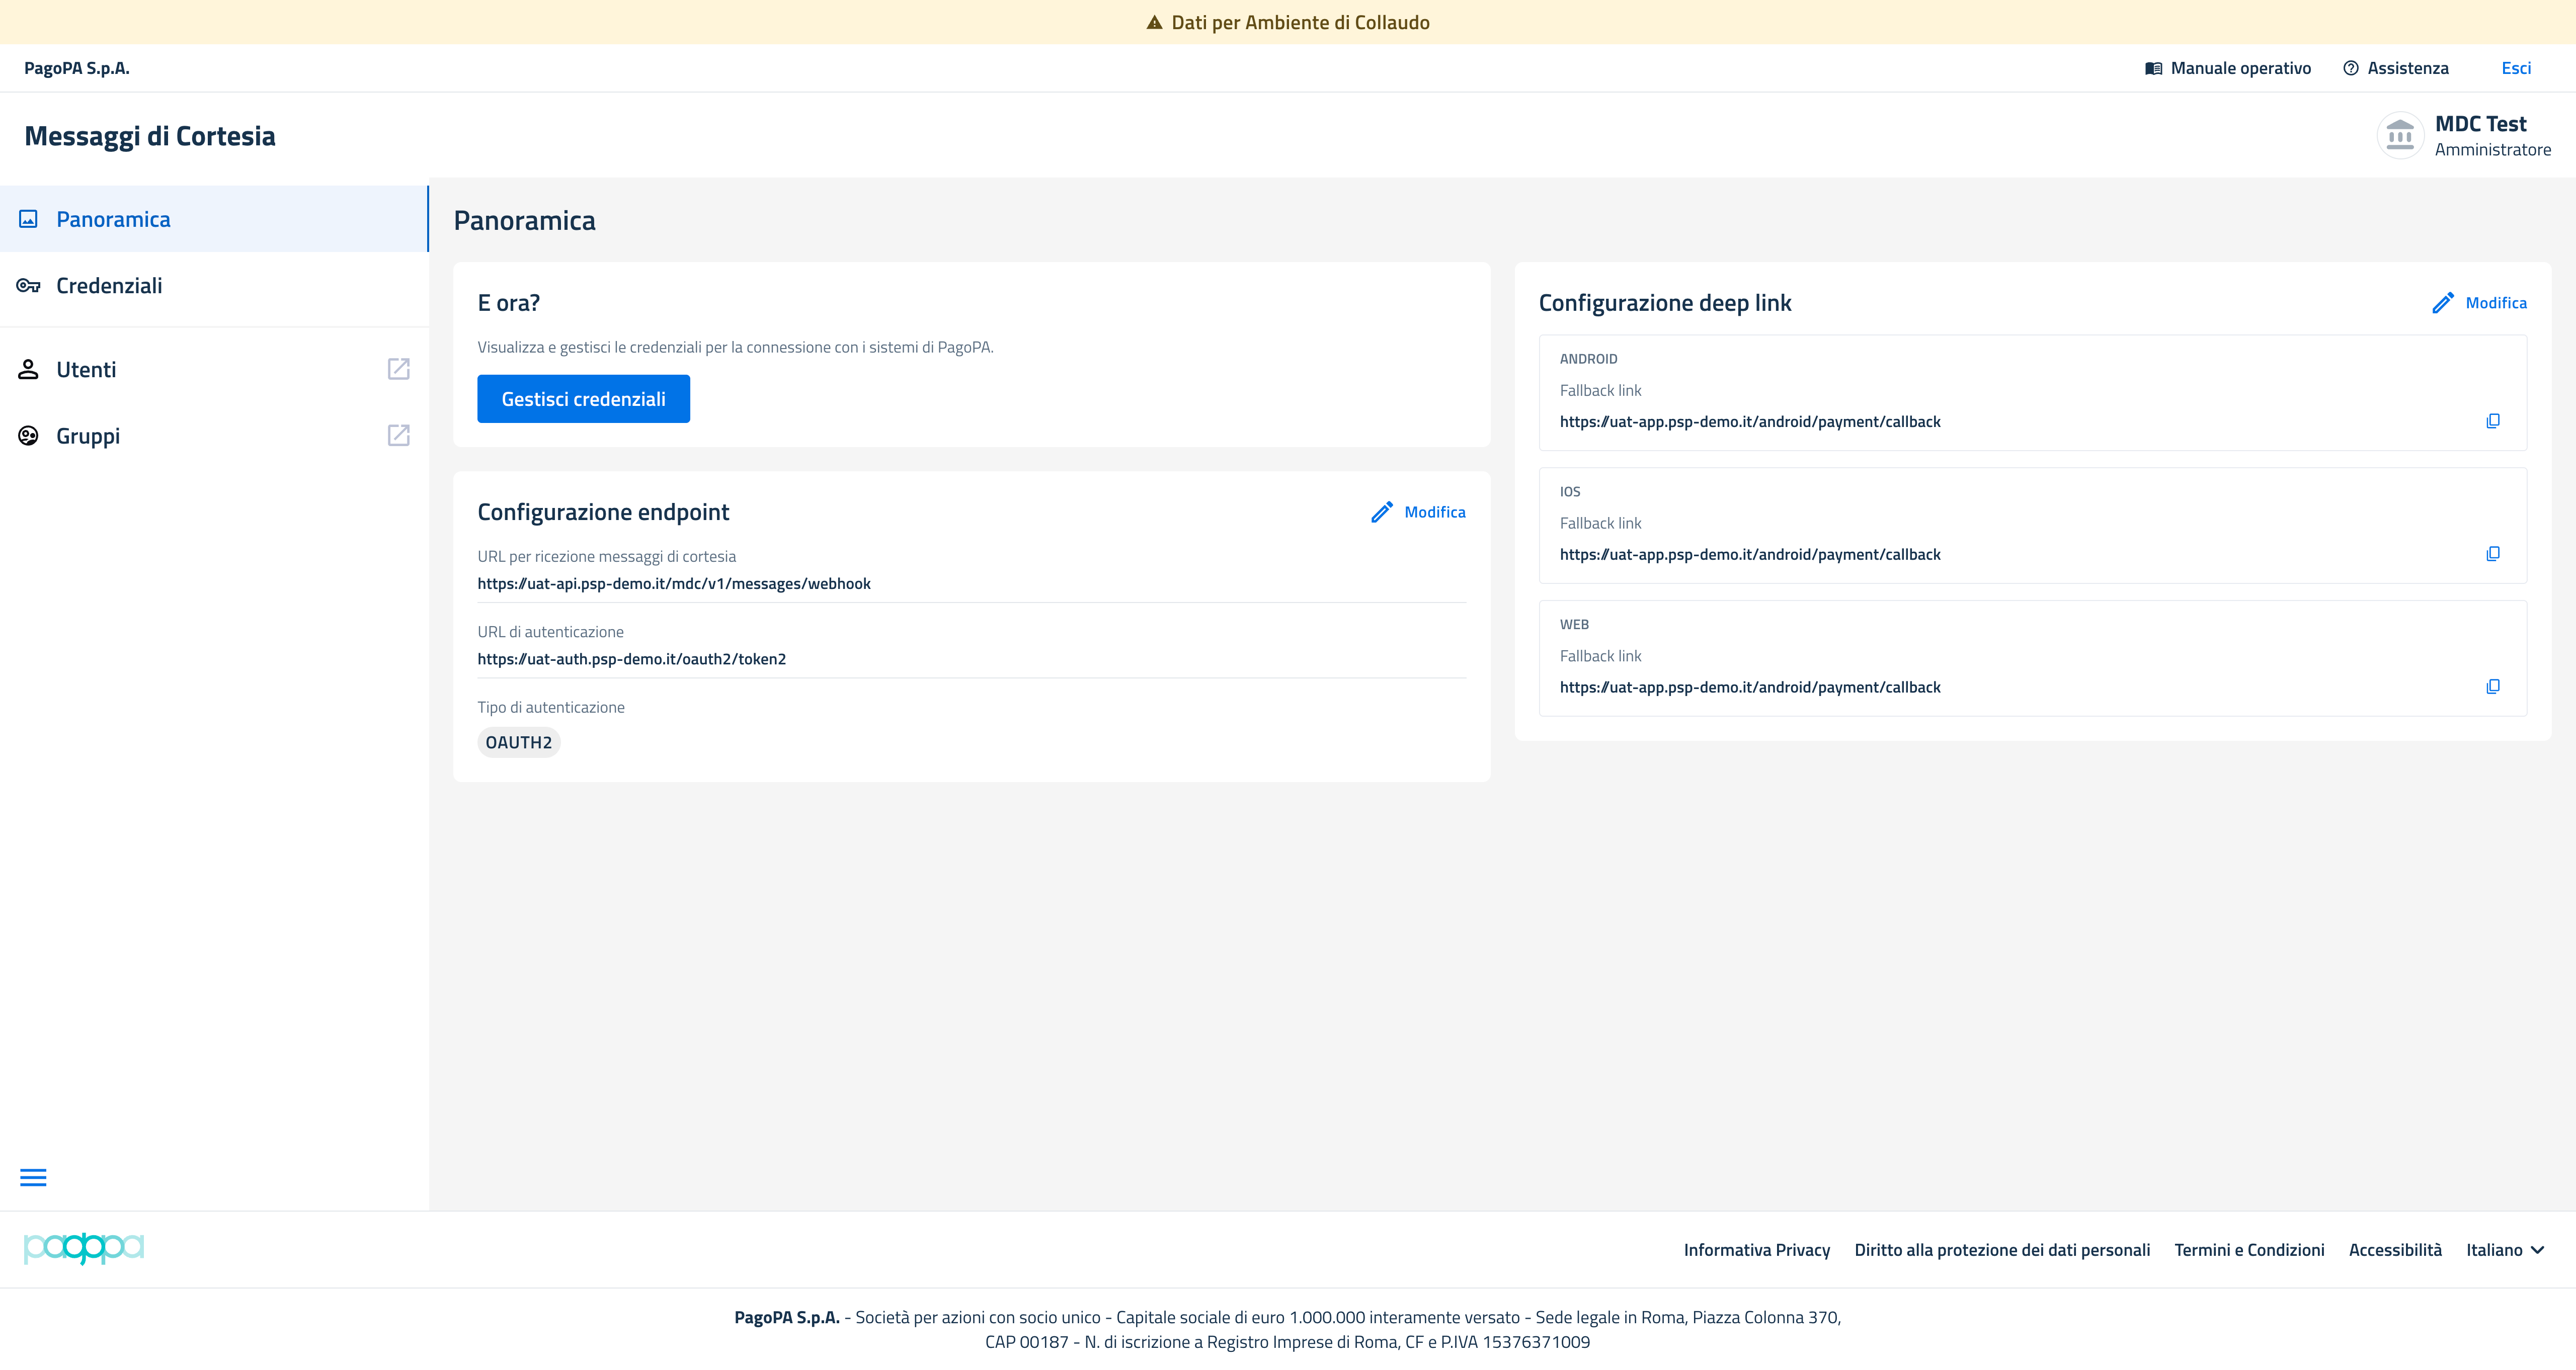This screenshot has height=1370, width=2576.
Task: Click the MDC Test institution avatar
Action: (2400, 135)
